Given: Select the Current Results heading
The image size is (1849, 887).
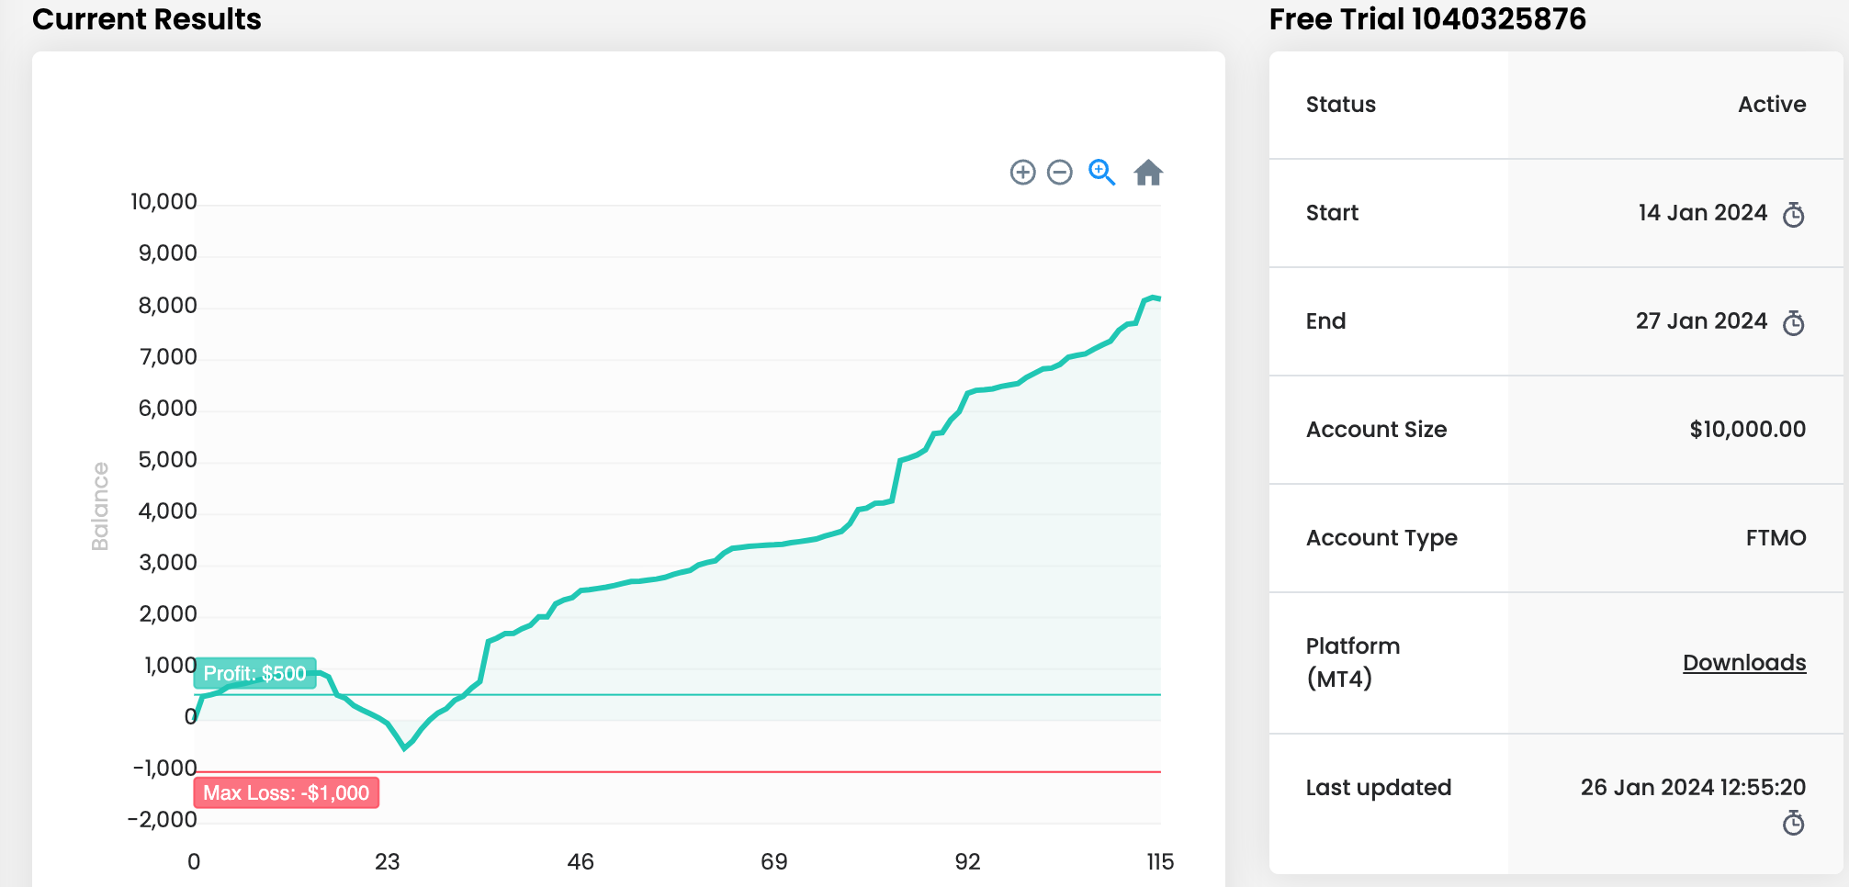Looking at the screenshot, I should [147, 19].
